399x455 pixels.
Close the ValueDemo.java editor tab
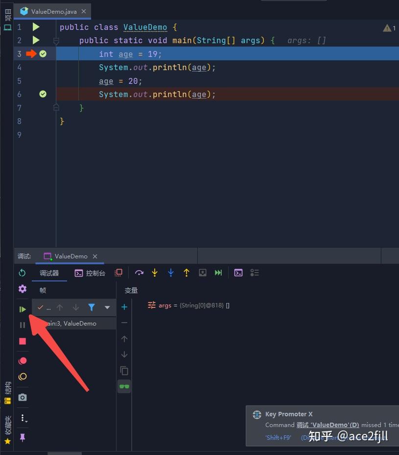coord(84,11)
